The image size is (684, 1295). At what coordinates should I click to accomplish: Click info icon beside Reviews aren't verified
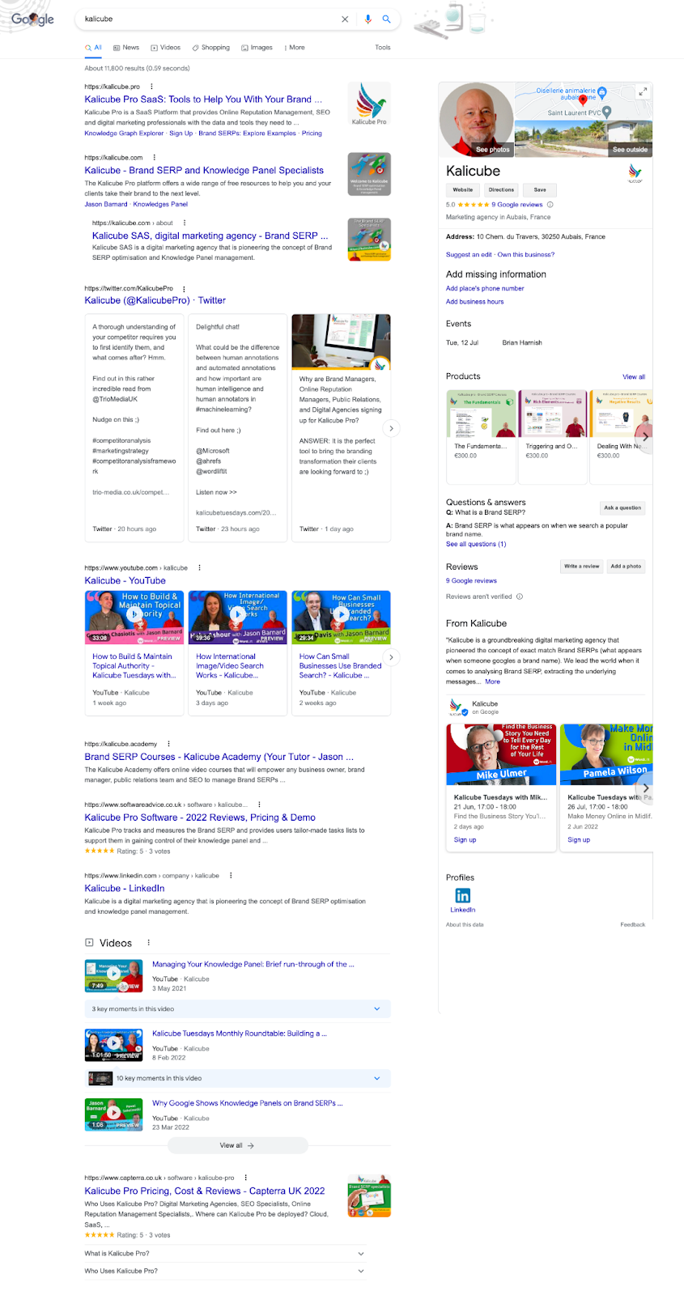[520, 597]
